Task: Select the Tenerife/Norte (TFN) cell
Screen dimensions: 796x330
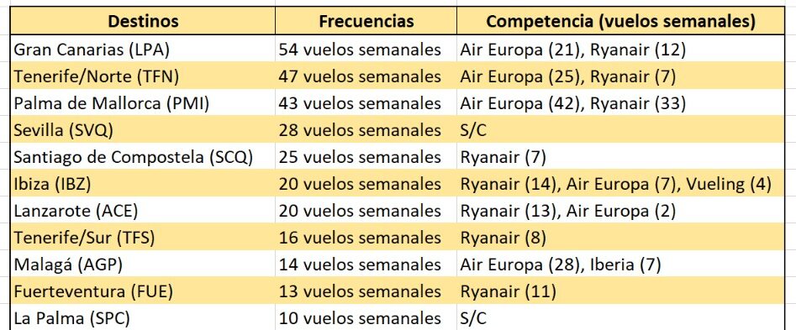Action: 143,76
